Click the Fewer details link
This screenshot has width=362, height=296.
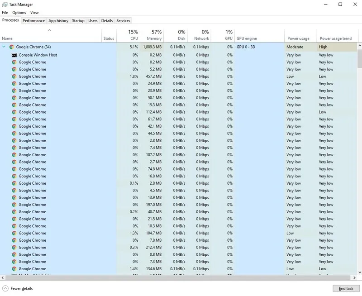(21, 288)
